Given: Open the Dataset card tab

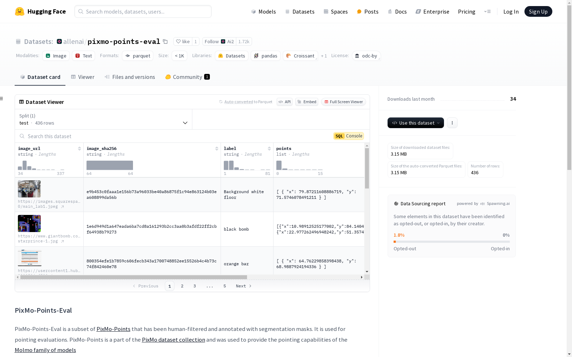Looking at the screenshot, I should click(40, 77).
